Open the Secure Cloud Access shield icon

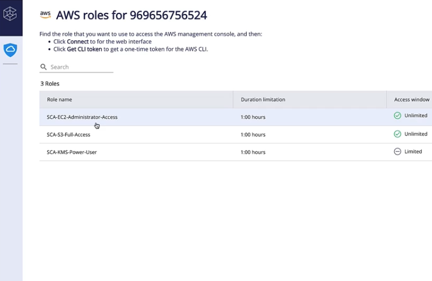[x=10, y=50]
